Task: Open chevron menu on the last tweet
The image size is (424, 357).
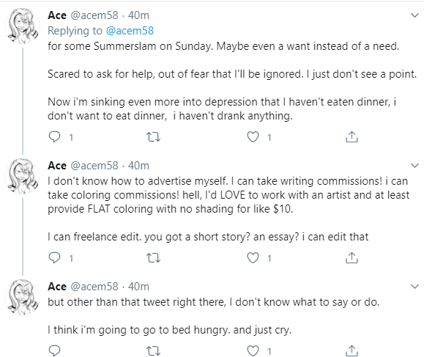Action: [414, 286]
